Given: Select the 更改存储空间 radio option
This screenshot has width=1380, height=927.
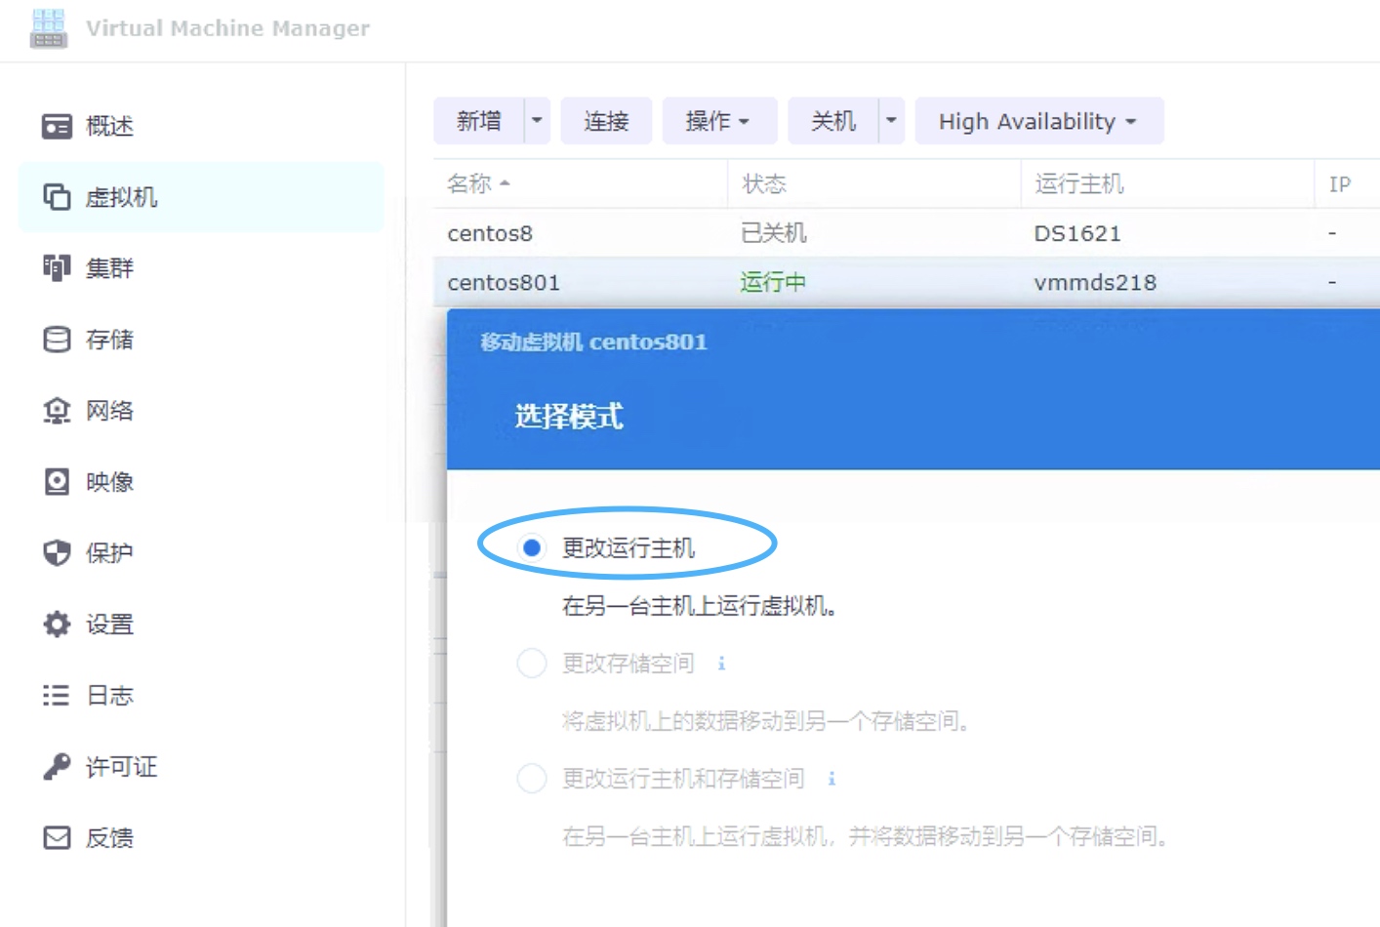Looking at the screenshot, I should (532, 664).
